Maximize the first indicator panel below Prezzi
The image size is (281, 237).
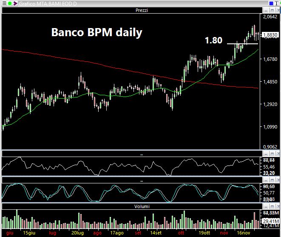272,154
